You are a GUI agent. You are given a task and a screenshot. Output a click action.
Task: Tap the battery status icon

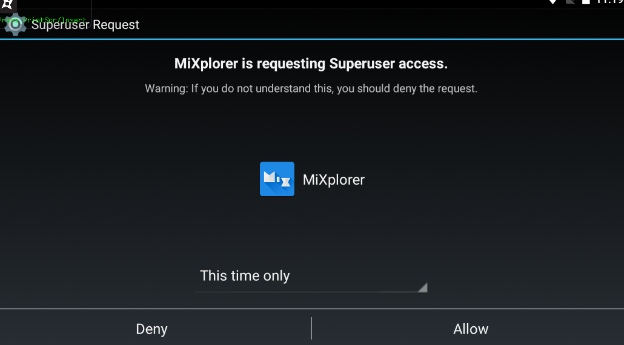[586, 2]
